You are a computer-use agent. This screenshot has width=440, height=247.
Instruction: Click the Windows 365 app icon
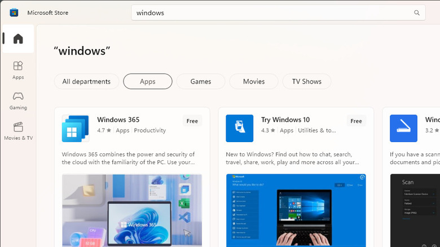(76, 128)
